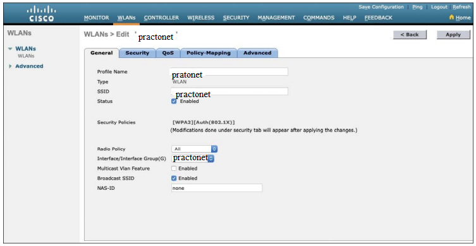
Task: Switch to the Security tab
Action: pos(137,53)
